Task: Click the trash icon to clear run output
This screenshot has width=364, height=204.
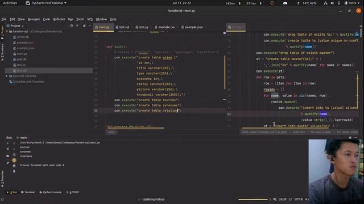Action: click(x=14, y=171)
